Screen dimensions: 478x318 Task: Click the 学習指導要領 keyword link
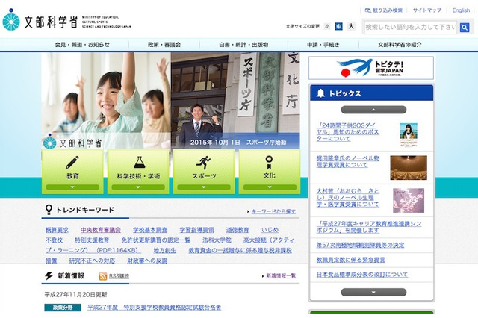point(196,230)
